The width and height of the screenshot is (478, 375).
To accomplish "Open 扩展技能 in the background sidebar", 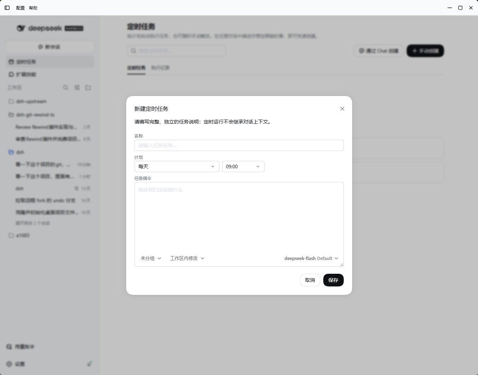I will coord(50,74).
